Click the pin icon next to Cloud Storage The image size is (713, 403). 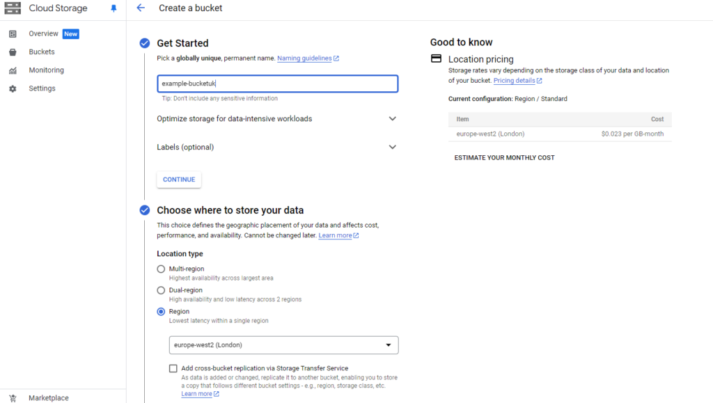click(x=113, y=8)
